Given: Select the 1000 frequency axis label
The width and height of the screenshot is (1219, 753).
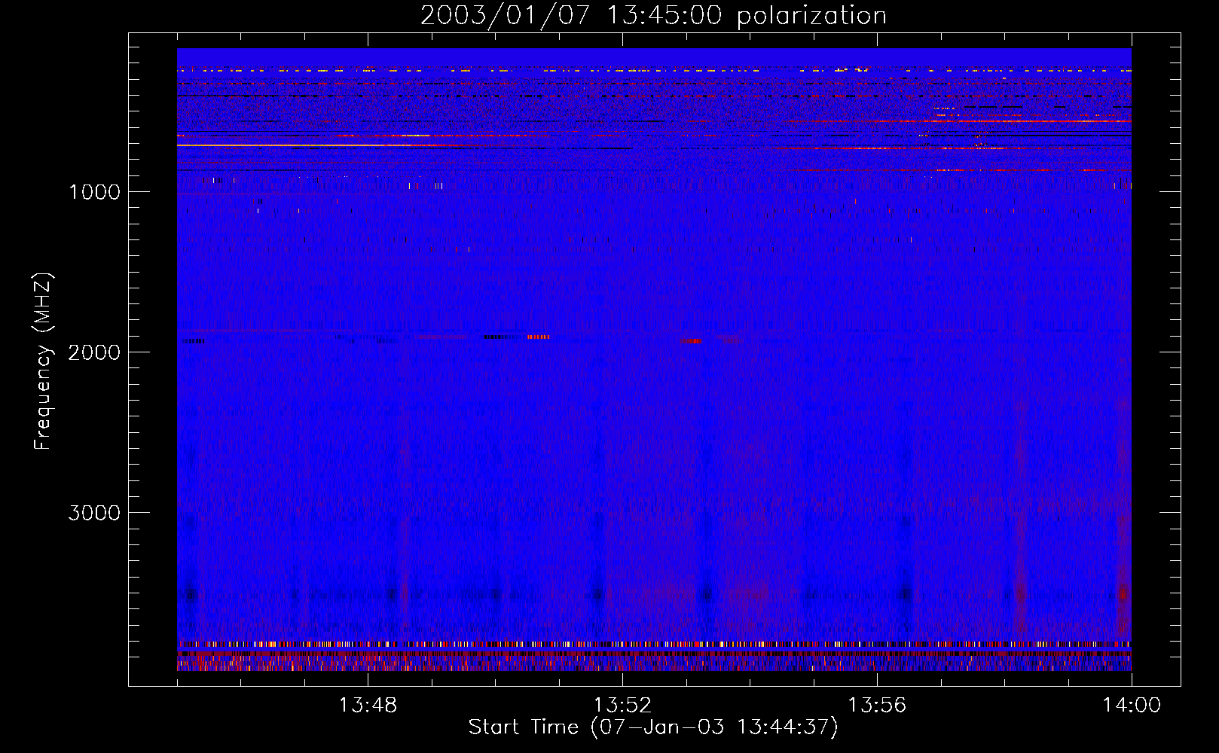Looking at the screenshot, I should click(94, 192).
